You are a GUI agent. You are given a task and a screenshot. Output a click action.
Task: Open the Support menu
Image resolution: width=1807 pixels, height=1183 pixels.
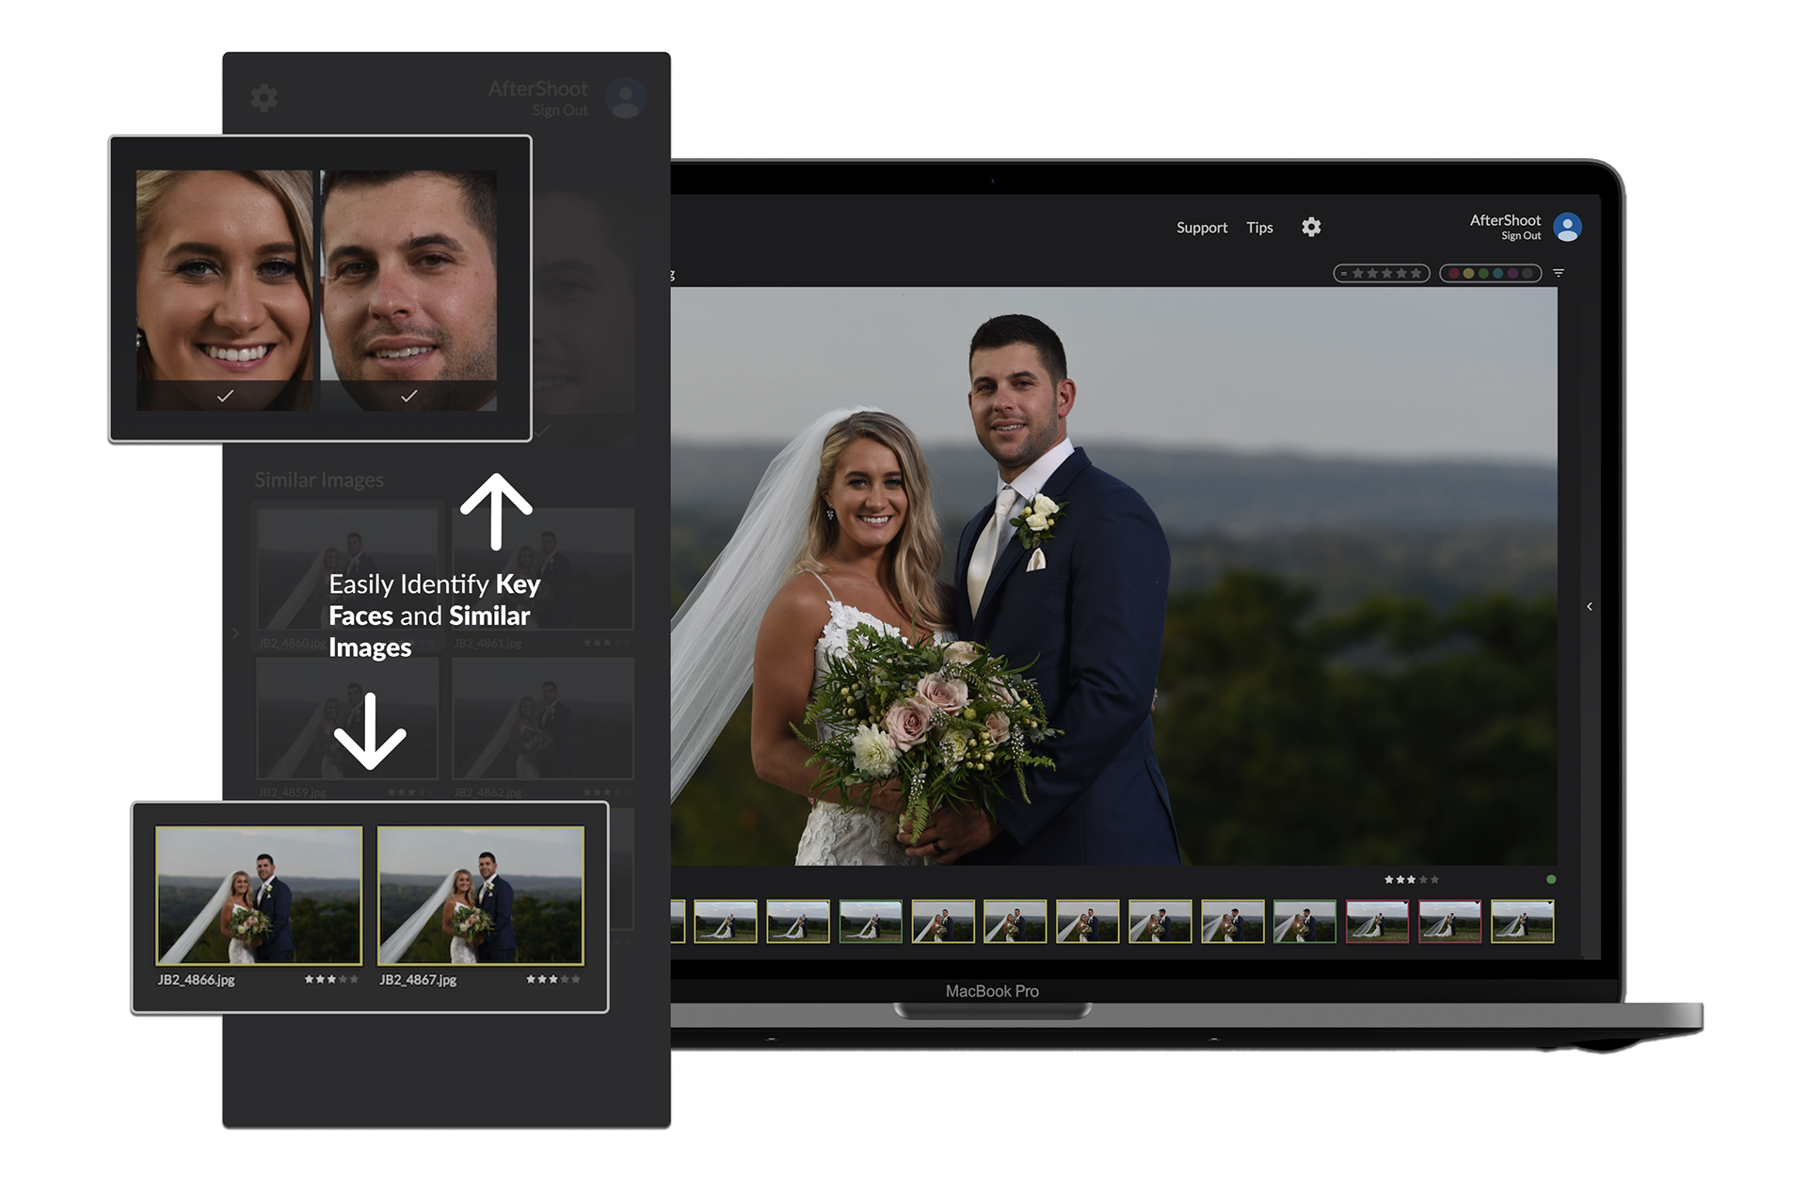1201,228
